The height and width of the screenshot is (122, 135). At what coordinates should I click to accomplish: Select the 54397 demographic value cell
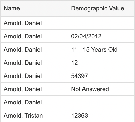click(101, 76)
